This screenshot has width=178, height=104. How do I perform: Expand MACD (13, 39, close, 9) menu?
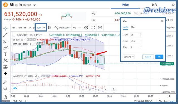(x=39, y=76)
